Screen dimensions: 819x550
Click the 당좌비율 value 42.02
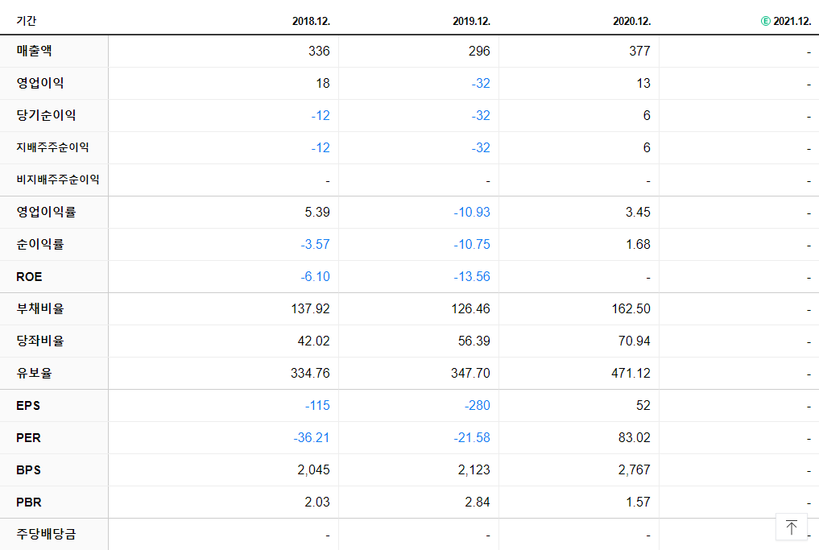click(x=313, y=341)
